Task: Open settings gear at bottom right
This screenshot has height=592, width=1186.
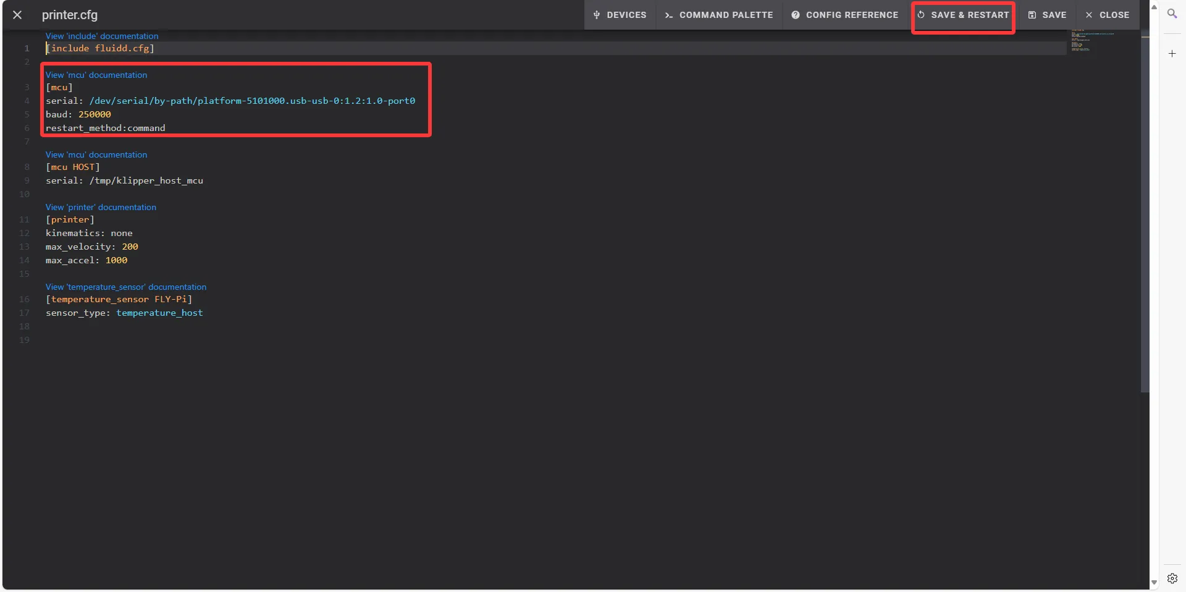Action: coord(1172,578)
